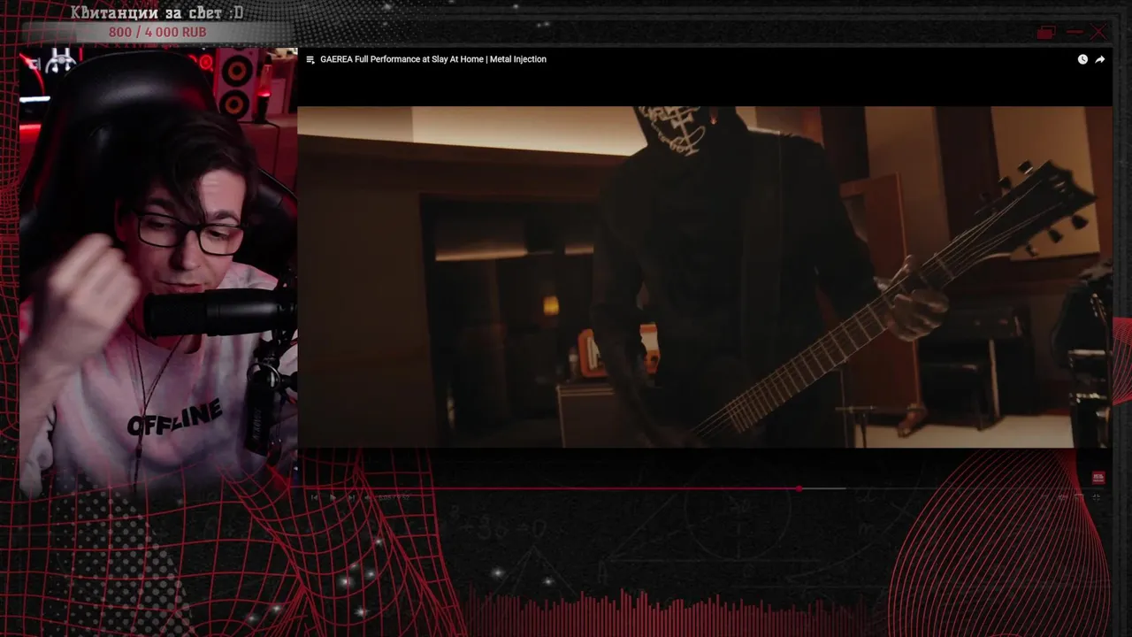Open the playlist icon beside the video title
Screen dimensions: 1132x637
coord(310,59)
